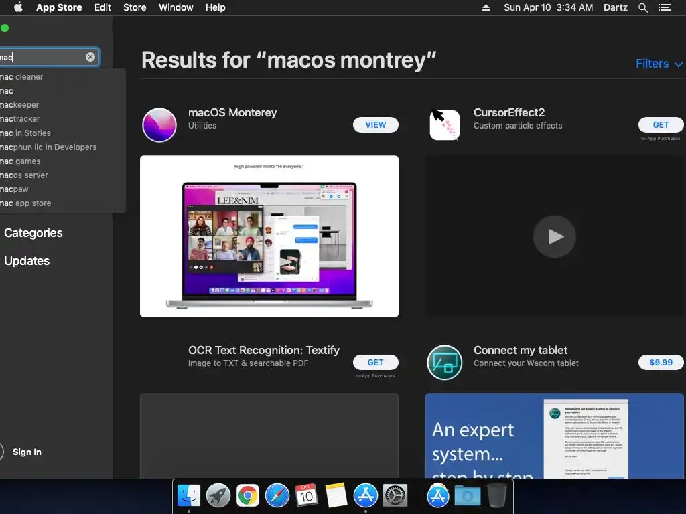Open Updates in the sidebar
Image resolution: width=686 pixels, height=514 pixels.
click(27, 261)
